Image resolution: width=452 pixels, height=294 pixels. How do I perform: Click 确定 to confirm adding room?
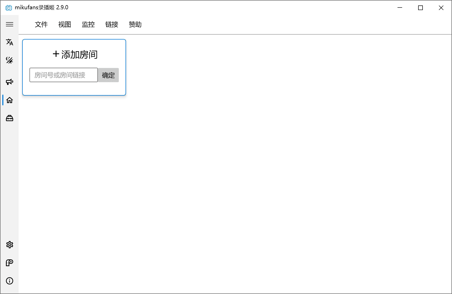click(108, 75)
